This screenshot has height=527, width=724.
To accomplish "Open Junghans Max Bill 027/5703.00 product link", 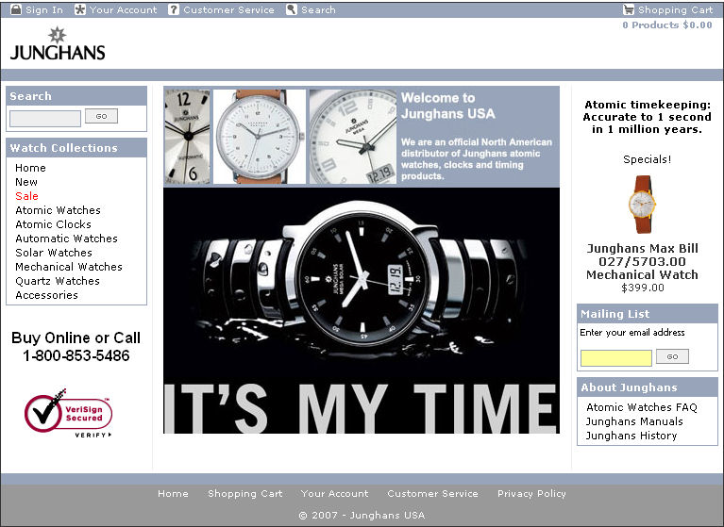I will pos(642,261).
